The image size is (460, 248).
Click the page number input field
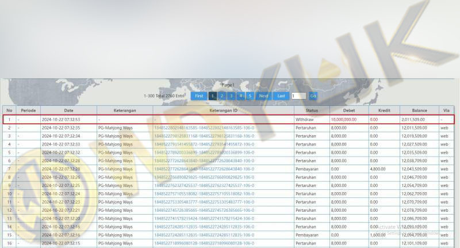[x=298, y=96]
